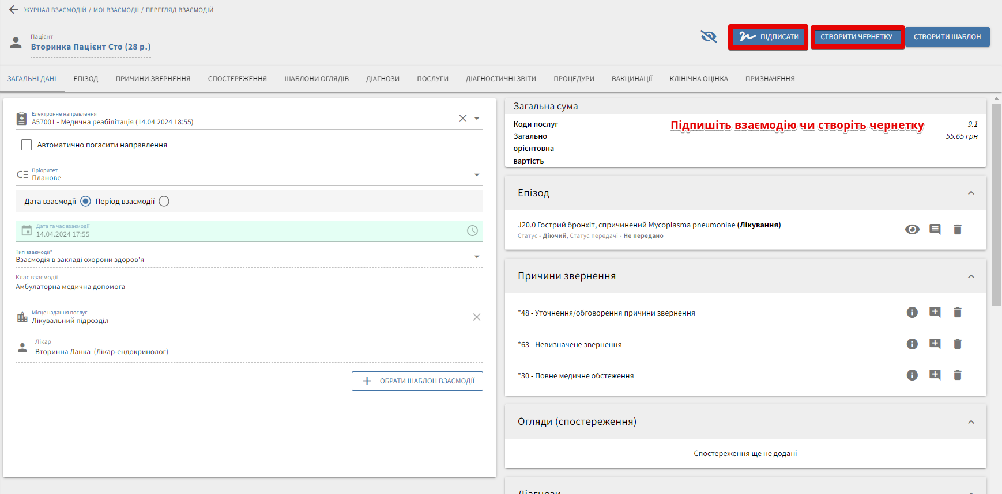This screenshot has height=494, width=1002.
Task: Open the Пріоритет dropdown
Action: pyautogui.click(x=477, y=175)
